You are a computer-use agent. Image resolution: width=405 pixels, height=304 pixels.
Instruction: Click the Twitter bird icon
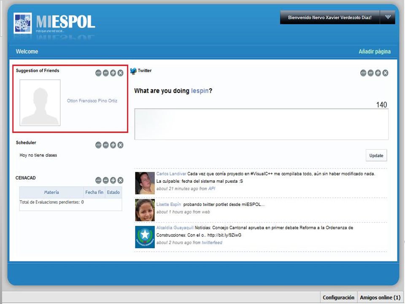click(x=133, y=71)
